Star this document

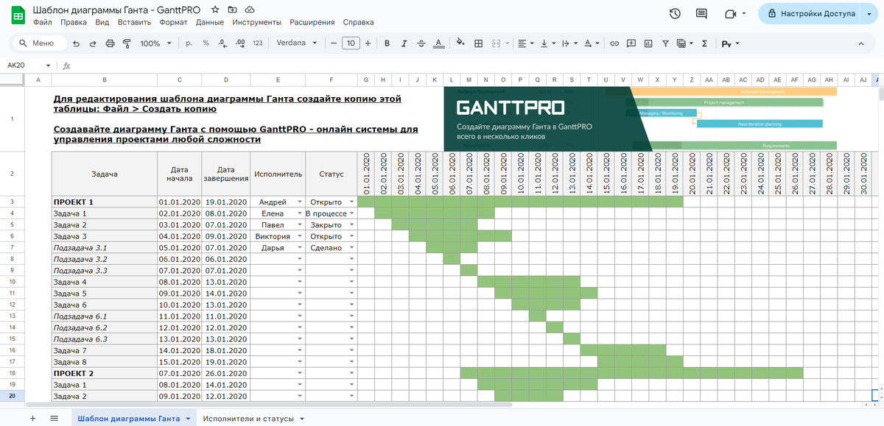click(215, 10)
